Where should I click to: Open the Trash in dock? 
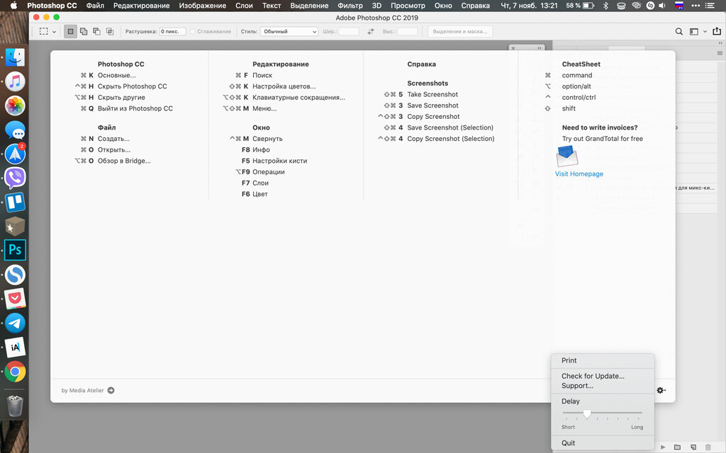(x=15, y=406)
